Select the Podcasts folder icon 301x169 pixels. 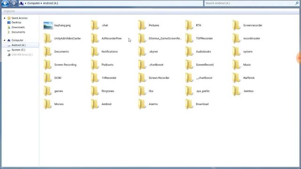coord(95,65)
